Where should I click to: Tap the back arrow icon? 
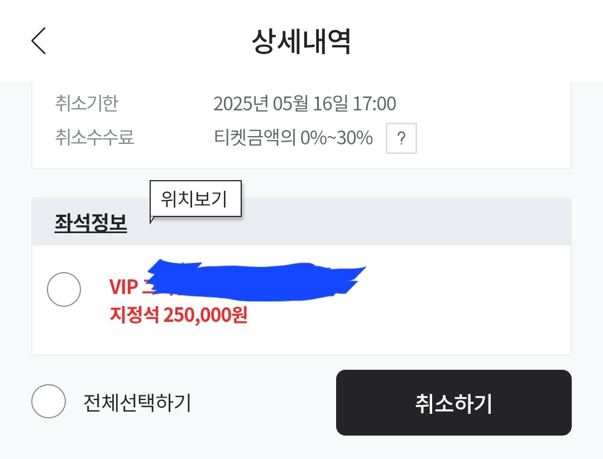pyautogui.click(x=38, y=41)
